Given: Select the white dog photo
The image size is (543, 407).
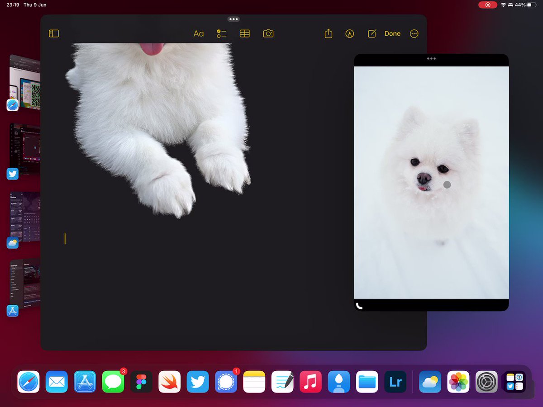Looking at the screenshot, I should click(x=431, y=183).
